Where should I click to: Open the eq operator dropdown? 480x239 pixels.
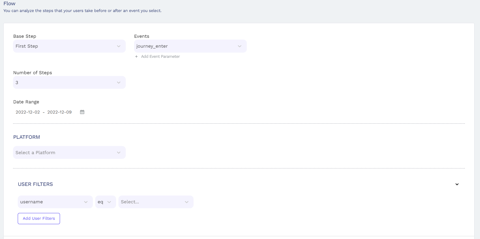[x=106, y=202]
